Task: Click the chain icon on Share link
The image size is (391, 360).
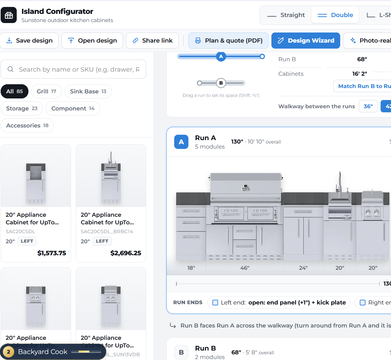Action: tap(135, 40)
